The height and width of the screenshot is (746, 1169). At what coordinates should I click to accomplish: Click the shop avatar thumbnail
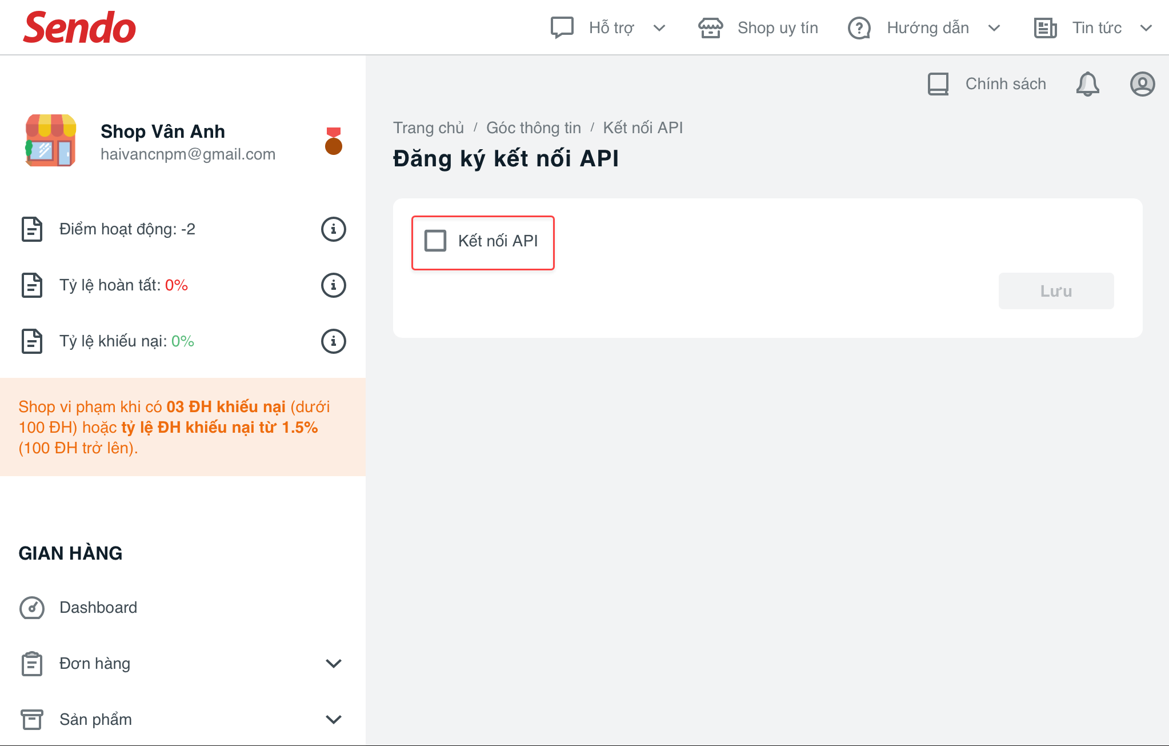50,141
